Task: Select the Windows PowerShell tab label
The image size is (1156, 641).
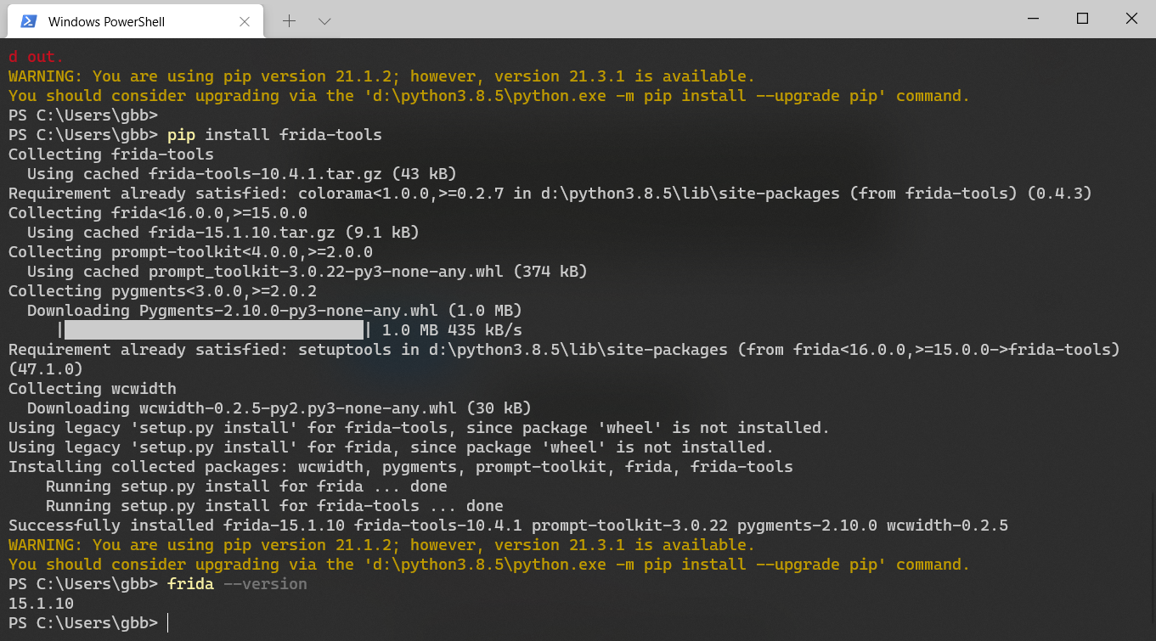Action: [106, 21]
